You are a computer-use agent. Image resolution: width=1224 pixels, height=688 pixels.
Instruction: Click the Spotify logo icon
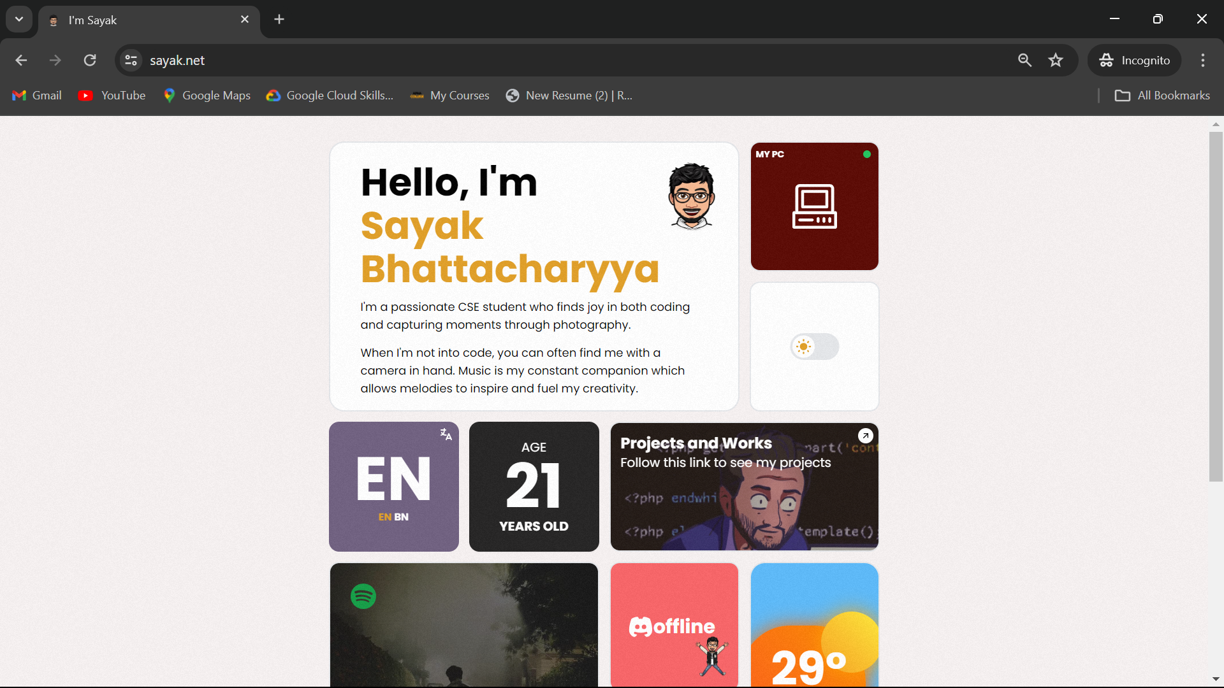point(363,596)
